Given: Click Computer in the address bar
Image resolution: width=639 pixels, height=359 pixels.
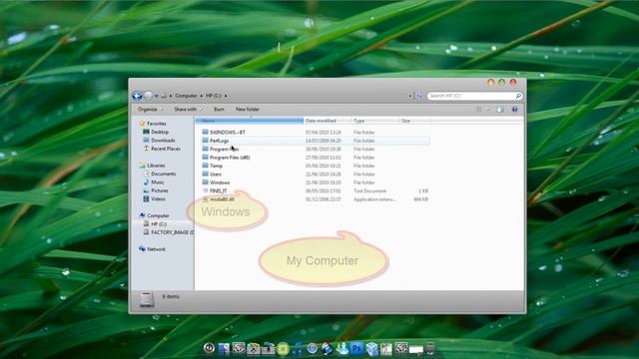Looking at the screenshot, I should point(186,96).
